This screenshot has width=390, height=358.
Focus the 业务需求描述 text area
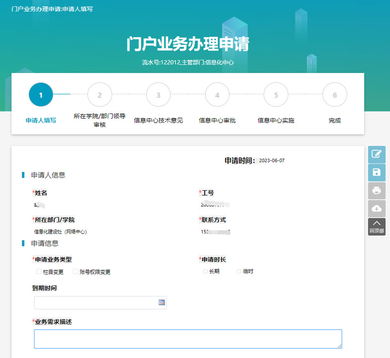click(187, 339)
